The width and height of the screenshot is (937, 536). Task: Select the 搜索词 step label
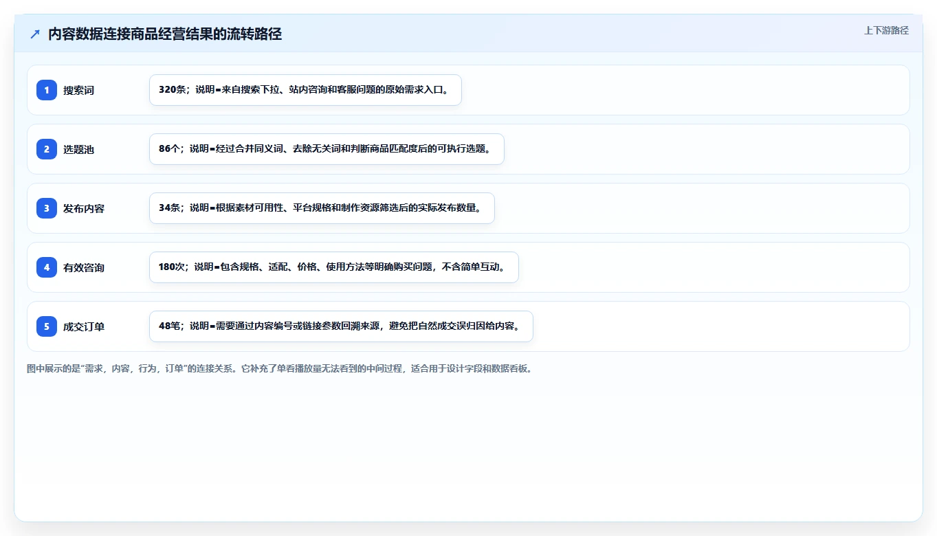tap(78, 90)
